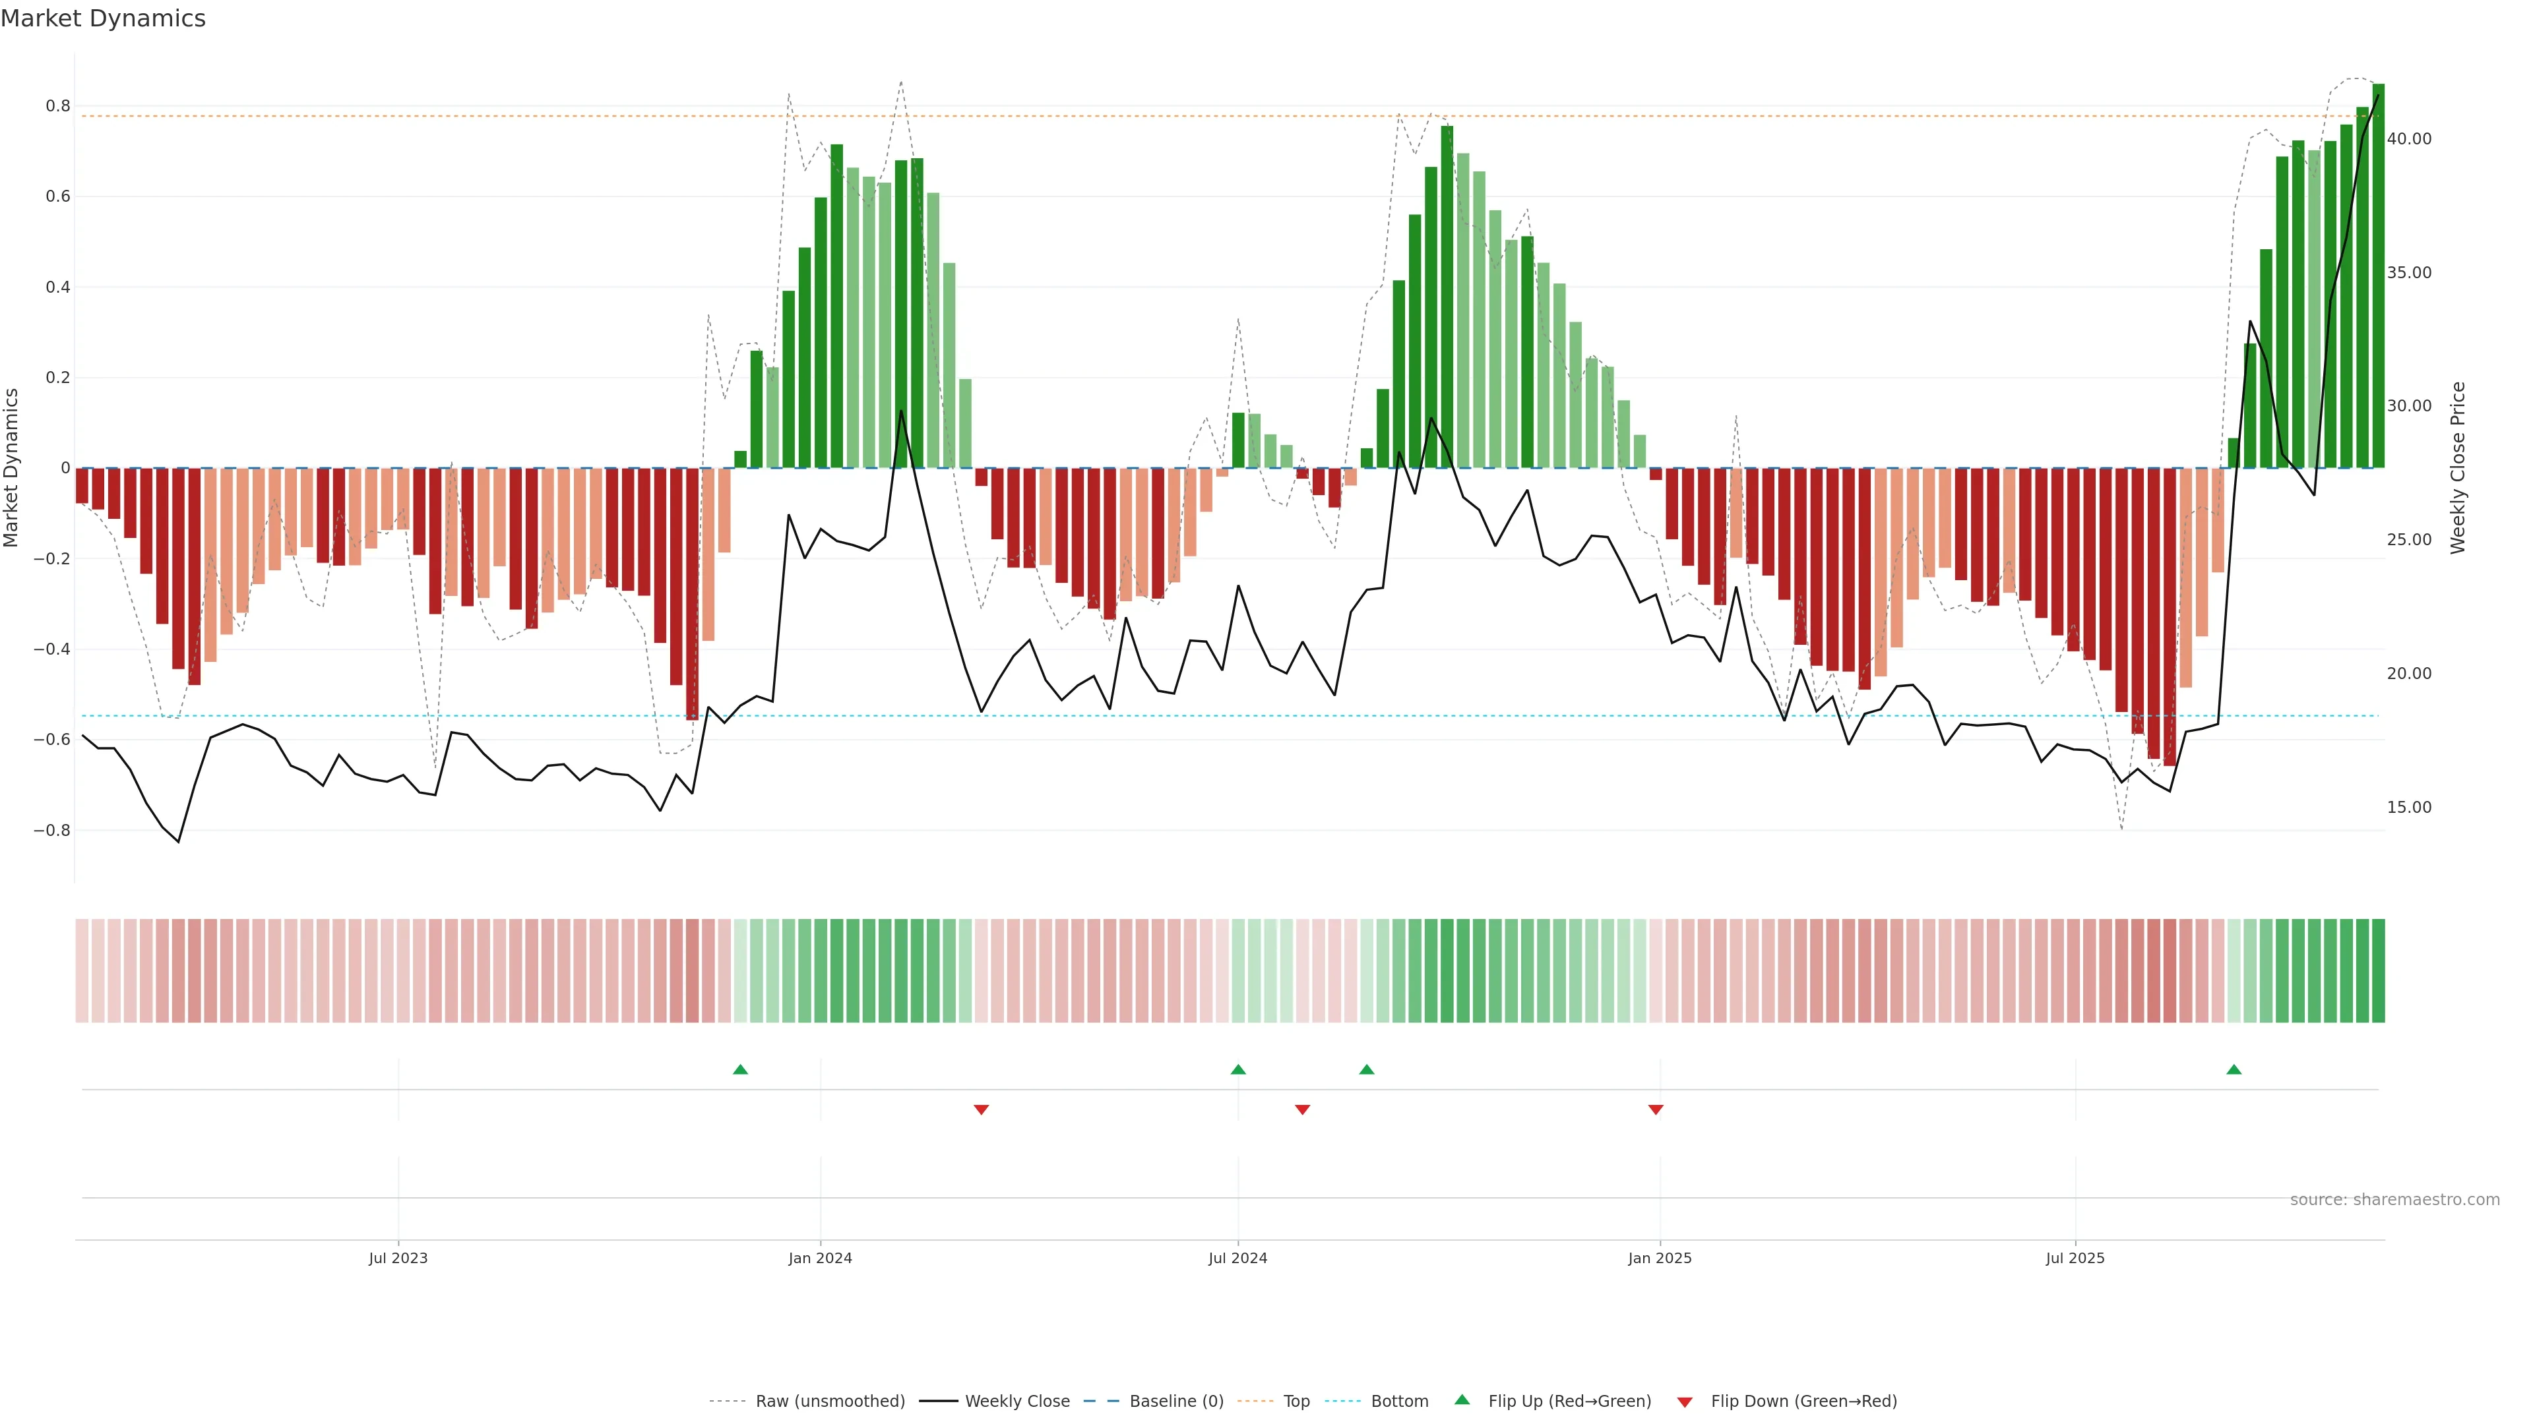Viewport: 2533px width, 1424px height.
Task: Toggle the Baseline (0) legend entry
Action: pyautogui.click(x=1176, y=1402)
